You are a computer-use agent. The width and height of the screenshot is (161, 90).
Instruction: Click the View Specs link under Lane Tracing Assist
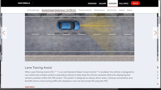(30, 87)
